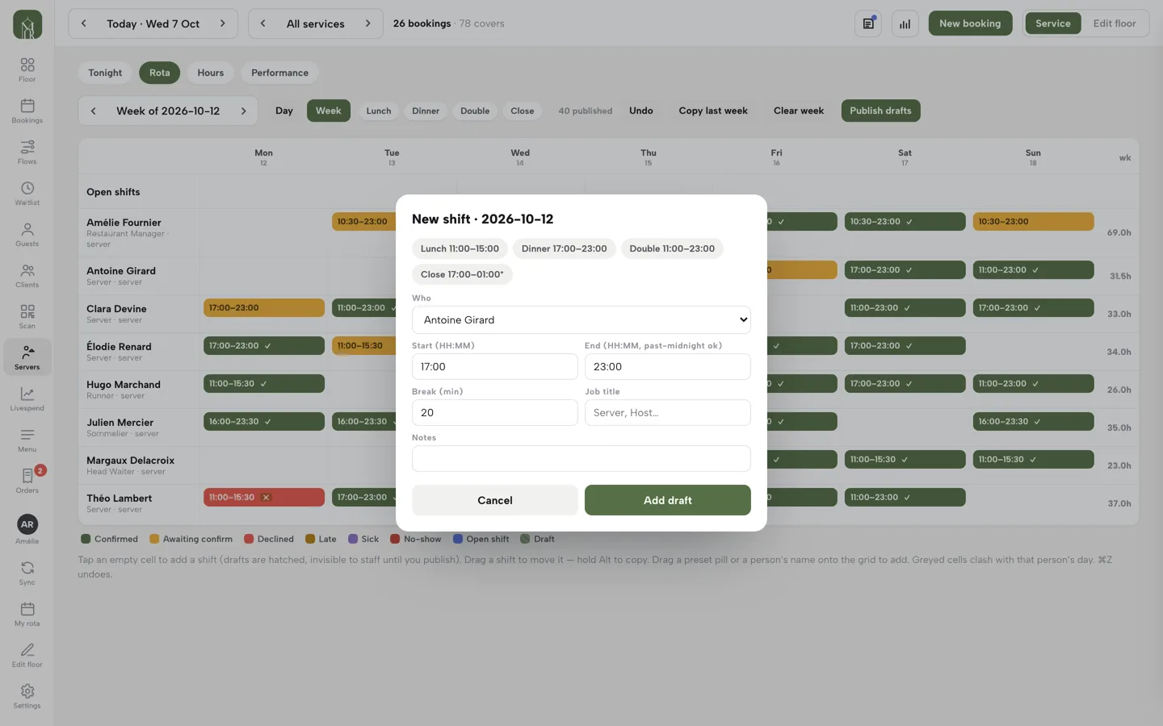Switch to the Hours tab
The height and width of the screenshot is (726, 1163).
point(211,73)
